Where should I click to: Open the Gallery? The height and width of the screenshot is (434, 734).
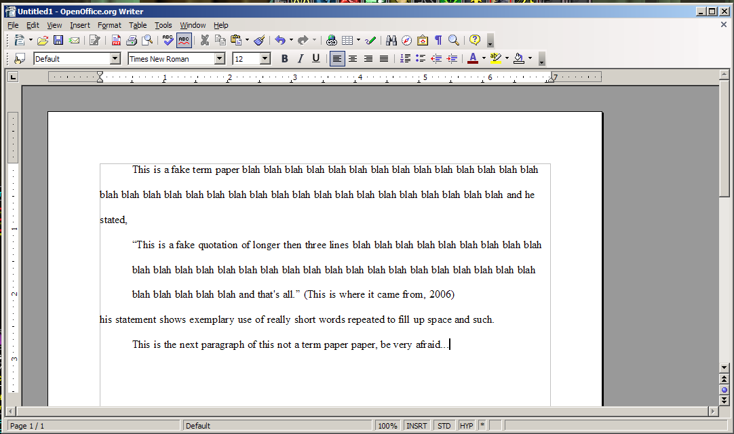click(x=423, y=41)
